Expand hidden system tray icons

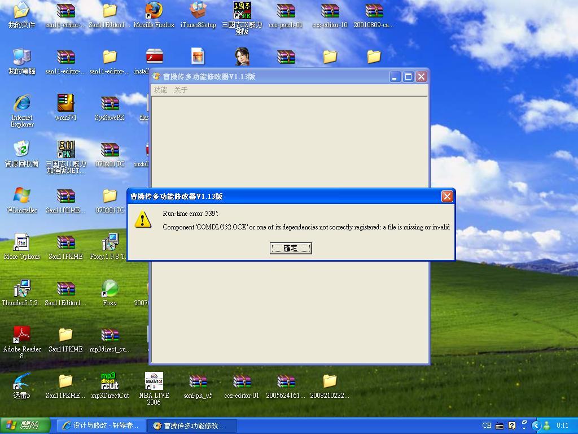(536, 426)
